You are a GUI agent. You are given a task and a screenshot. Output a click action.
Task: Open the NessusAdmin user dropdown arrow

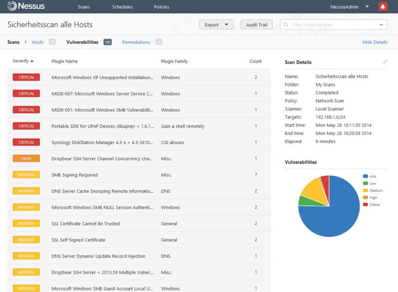coord(367,6)
